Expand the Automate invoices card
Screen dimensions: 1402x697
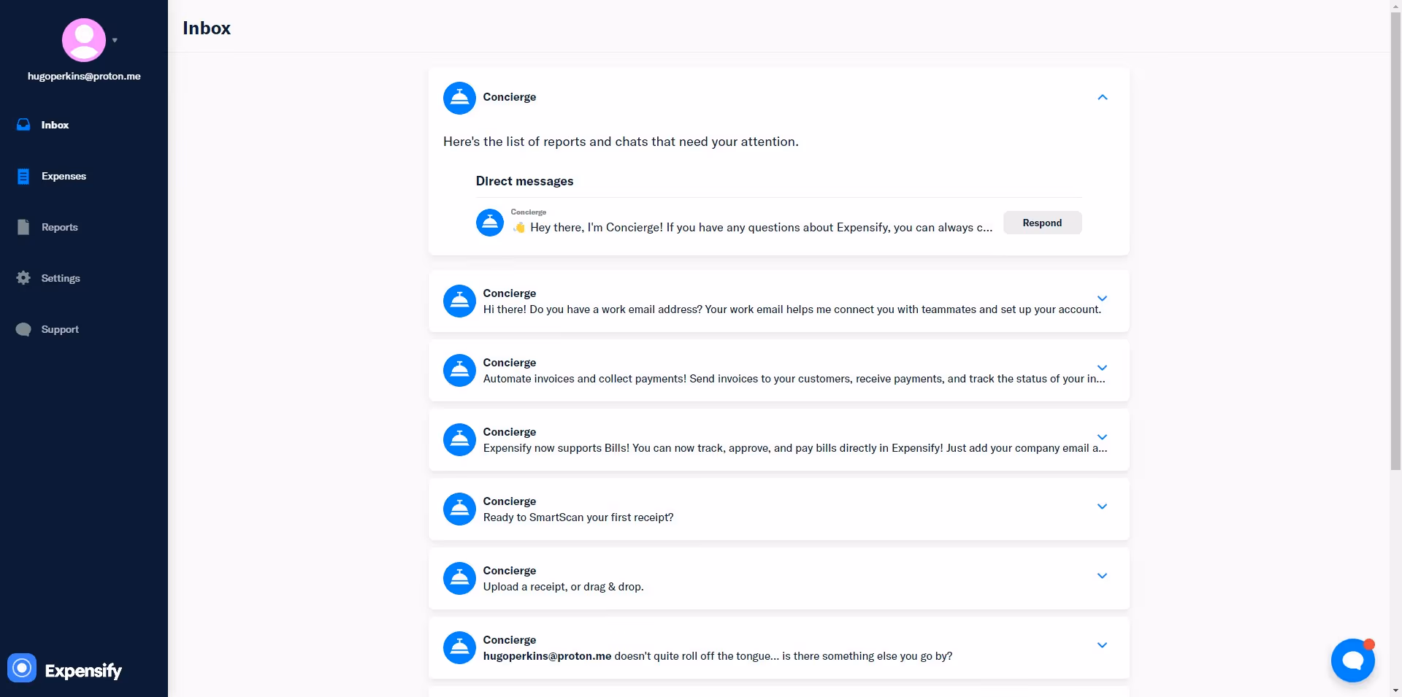(1103, 368)
